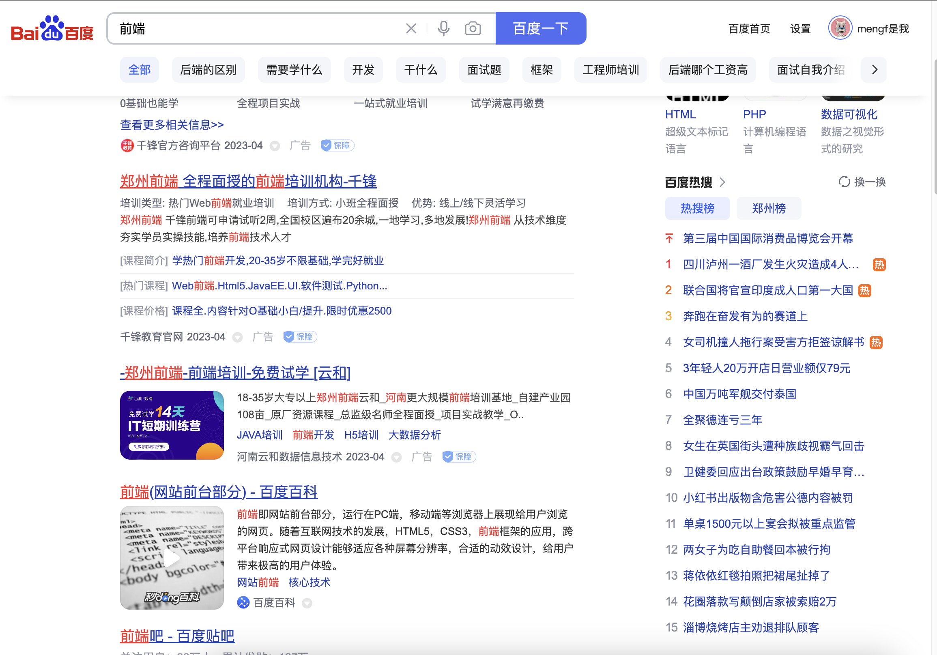Image resolution: width=937 pixels, height=655 pixels.
Task: Click 保障 badge beside 千锋教育官网
Action: (300, 336)
